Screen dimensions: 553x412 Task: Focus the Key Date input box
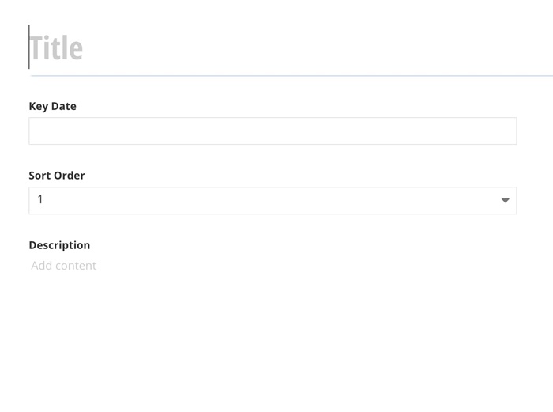pyautogui.click(x=273, y=131)
